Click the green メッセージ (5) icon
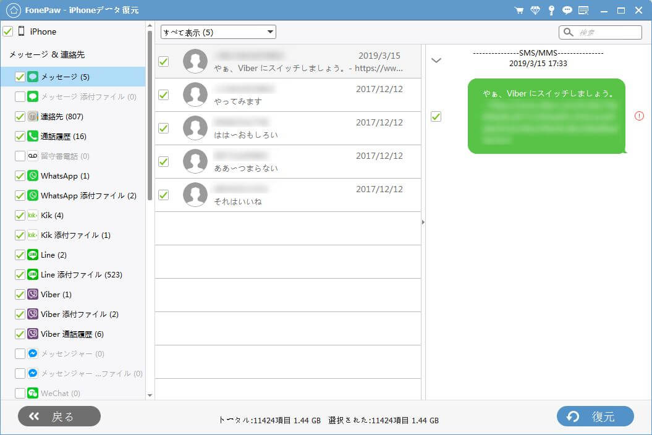The height and width of the screenshot is (435, 652). click(33, 77)
